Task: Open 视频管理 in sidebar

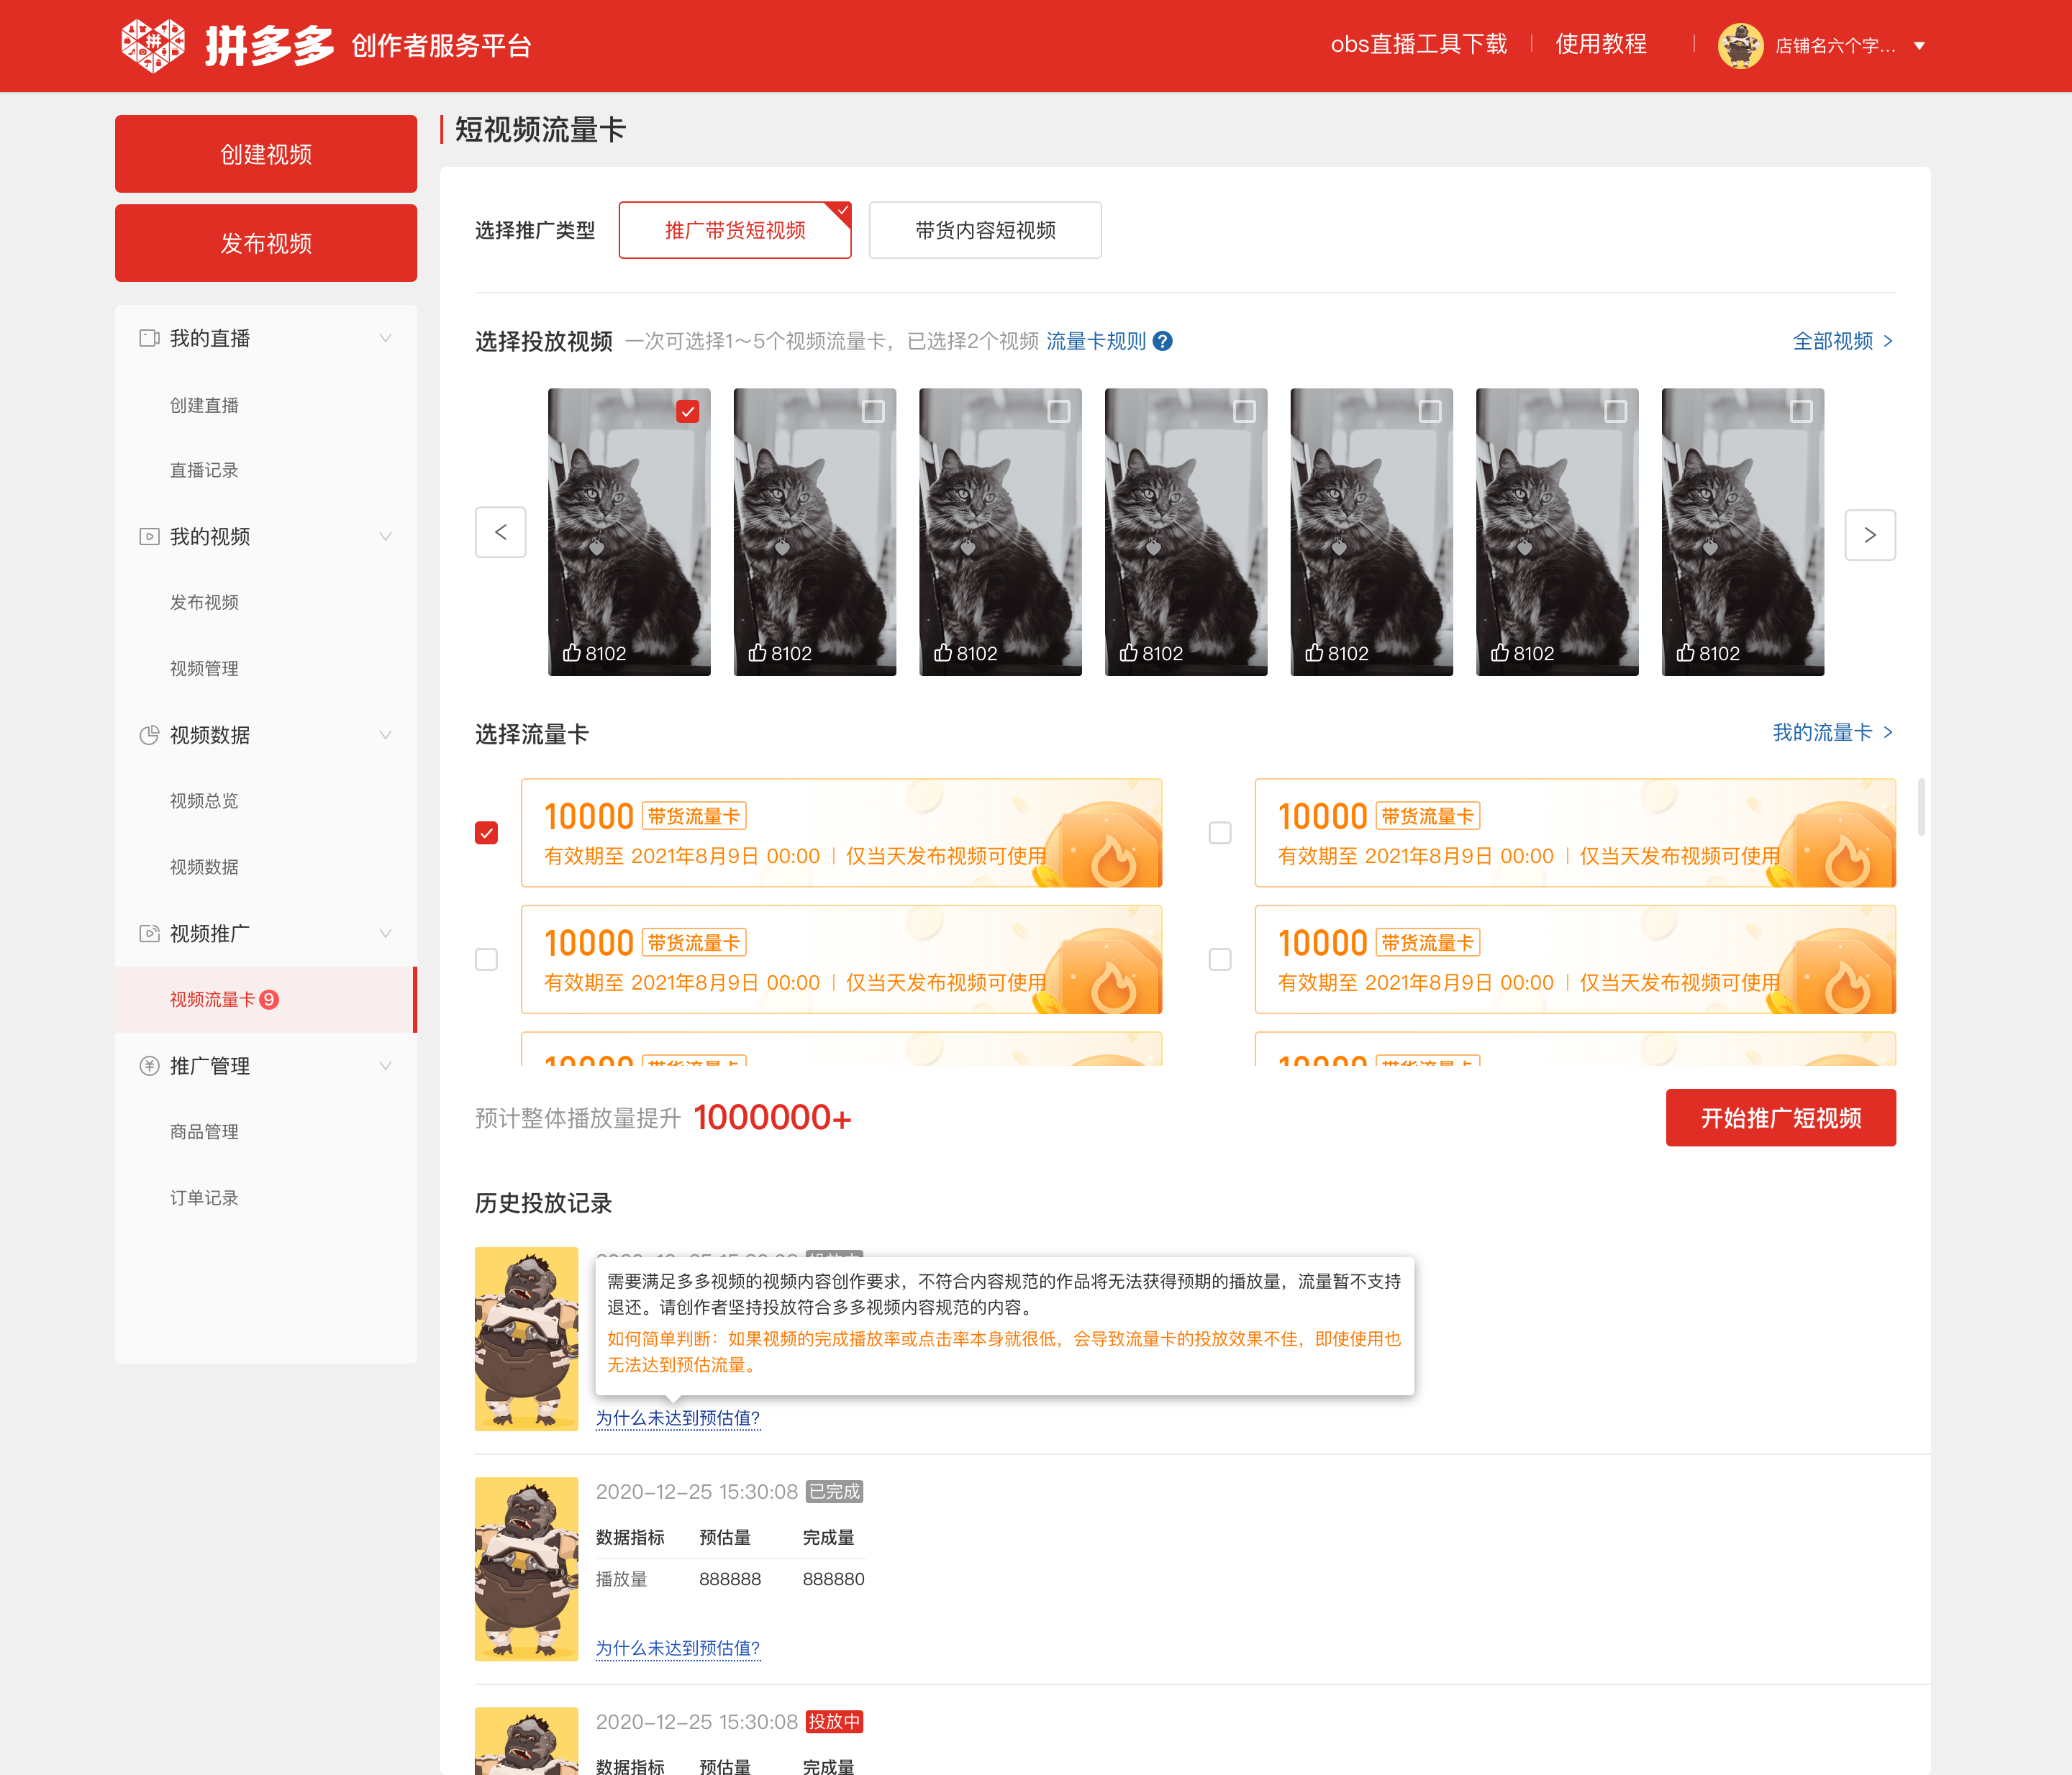Action: [204, 669]
